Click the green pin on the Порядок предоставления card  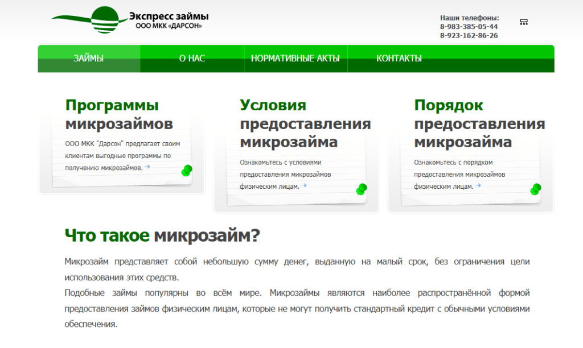coord(535,189)
